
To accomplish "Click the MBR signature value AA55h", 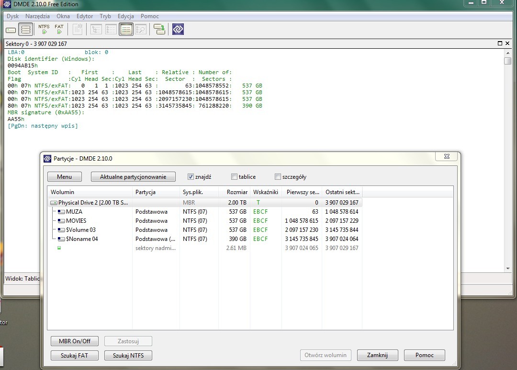I will (x=16, y=119).
